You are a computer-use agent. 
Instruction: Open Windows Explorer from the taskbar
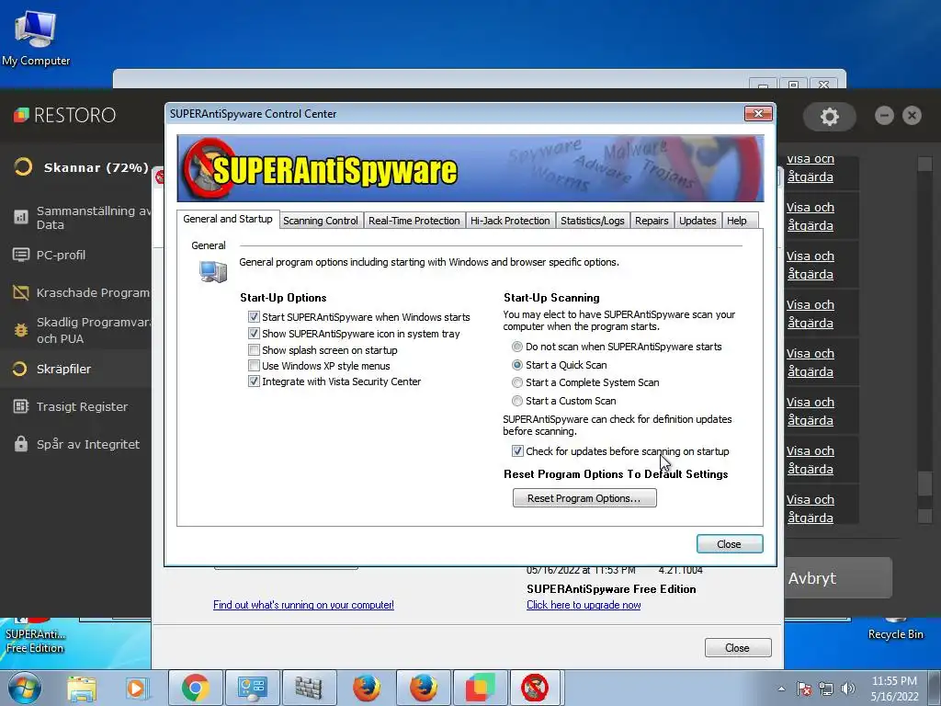(x=82, y=688)
